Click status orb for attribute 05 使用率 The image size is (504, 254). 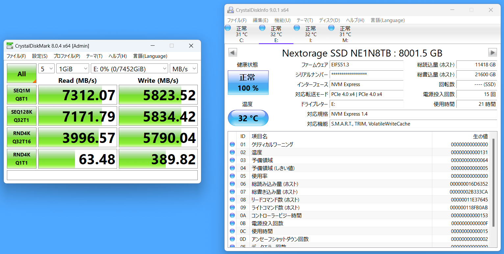point(232,176)
